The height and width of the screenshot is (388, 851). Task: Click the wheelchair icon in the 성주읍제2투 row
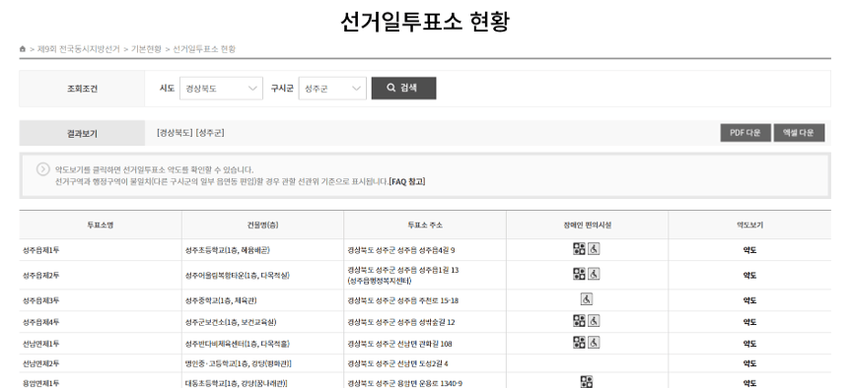tap(594, 274)
